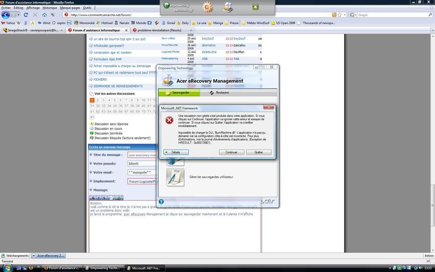Click Gérer les sauvegardes utilisateur icon
This screenshot has height=272, width=435.
pos(175,177)
